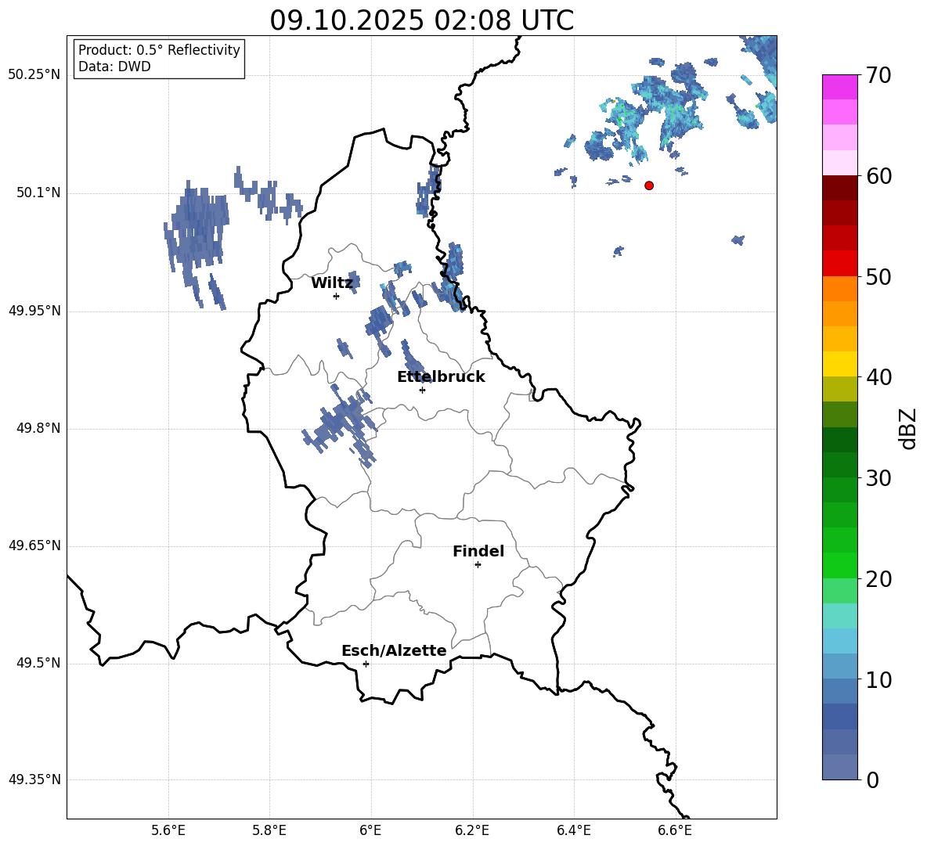927x846 pixels.
Task: Select the Esch/Alzette city label
Action: pyautogui.click(x=394, y=651)
